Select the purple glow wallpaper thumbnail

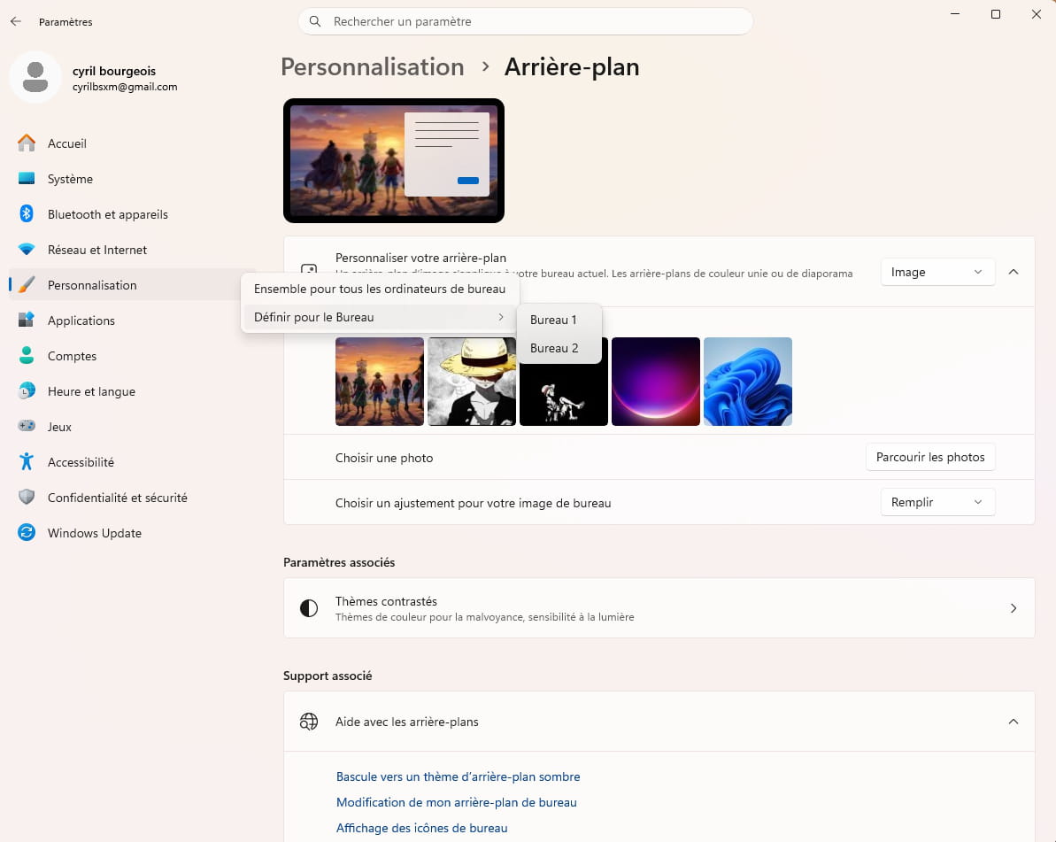click(x=656, y=382)
